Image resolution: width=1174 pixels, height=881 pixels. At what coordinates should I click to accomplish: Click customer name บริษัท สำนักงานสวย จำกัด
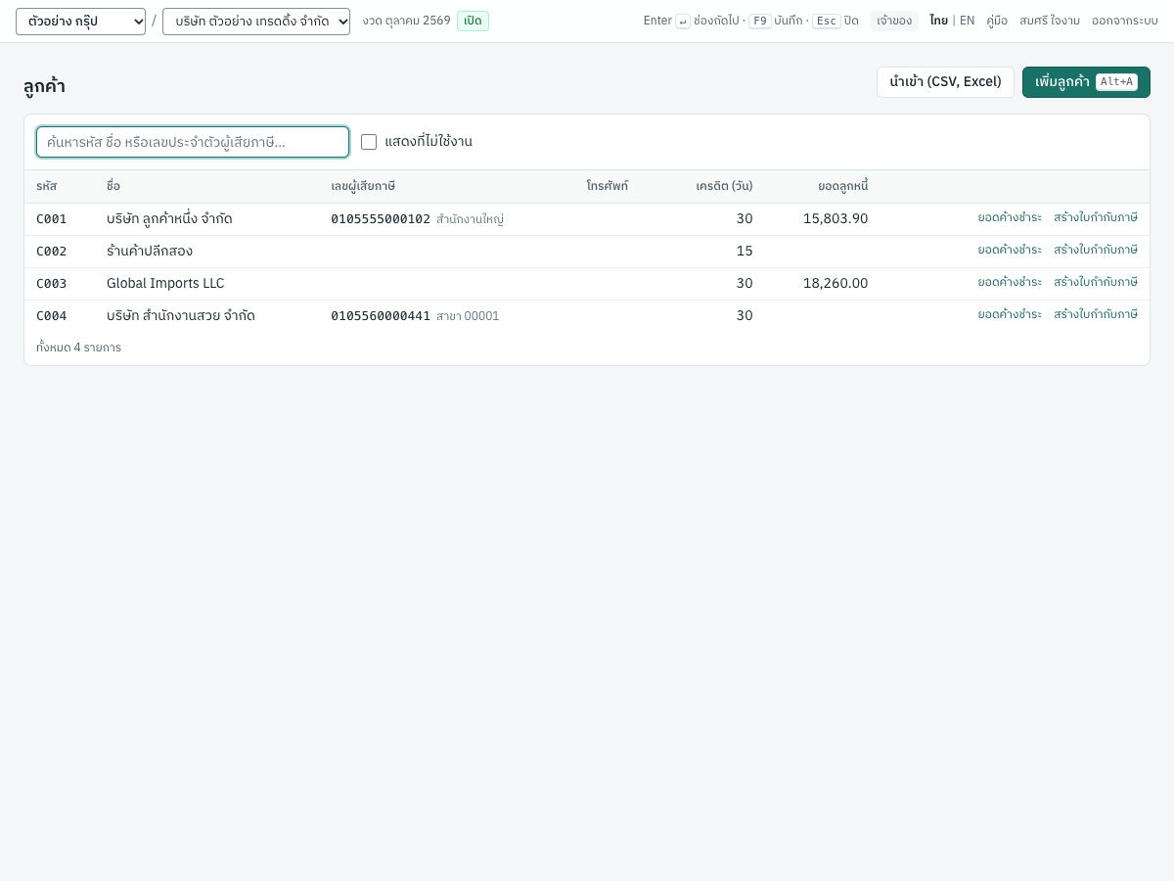181,315
